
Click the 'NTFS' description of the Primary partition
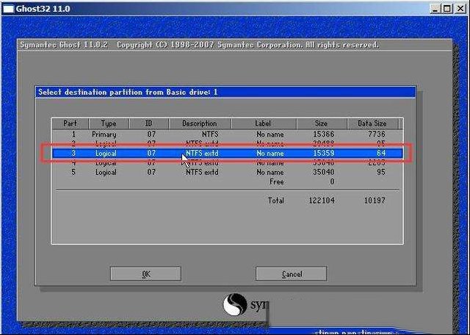click(x=210, y=134)
